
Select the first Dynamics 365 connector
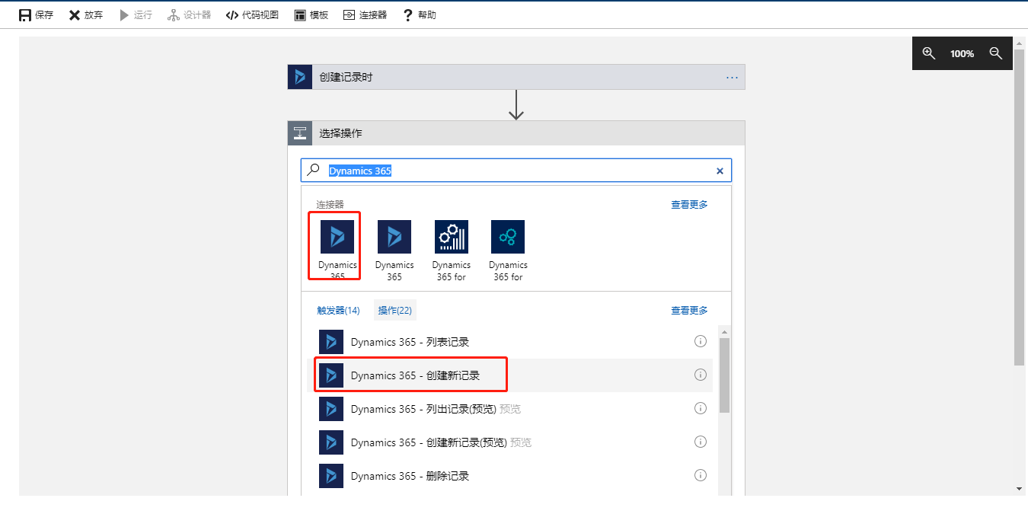point(337,250)
